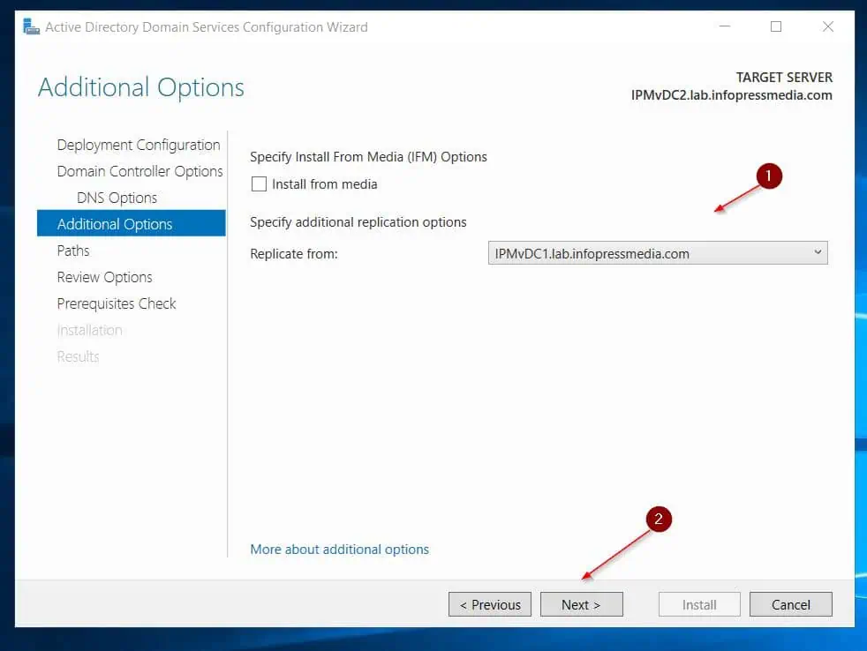Select DNS Options in the sidebar
Image resolution: width=867 pixels, height=651 pixels.
(x=117, y=198)
